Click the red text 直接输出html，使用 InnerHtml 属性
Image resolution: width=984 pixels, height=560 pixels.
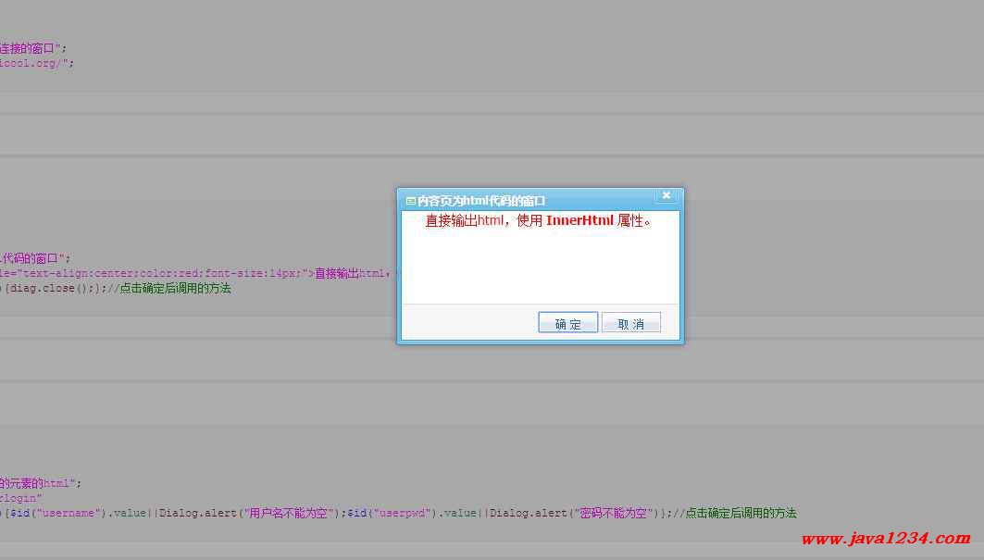539,220
